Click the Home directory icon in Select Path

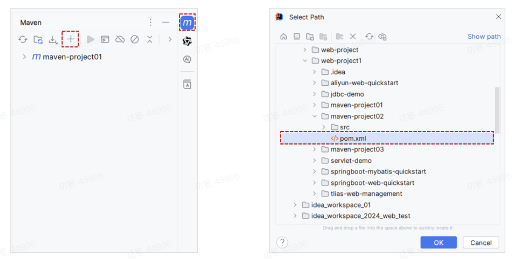(284, 37)
